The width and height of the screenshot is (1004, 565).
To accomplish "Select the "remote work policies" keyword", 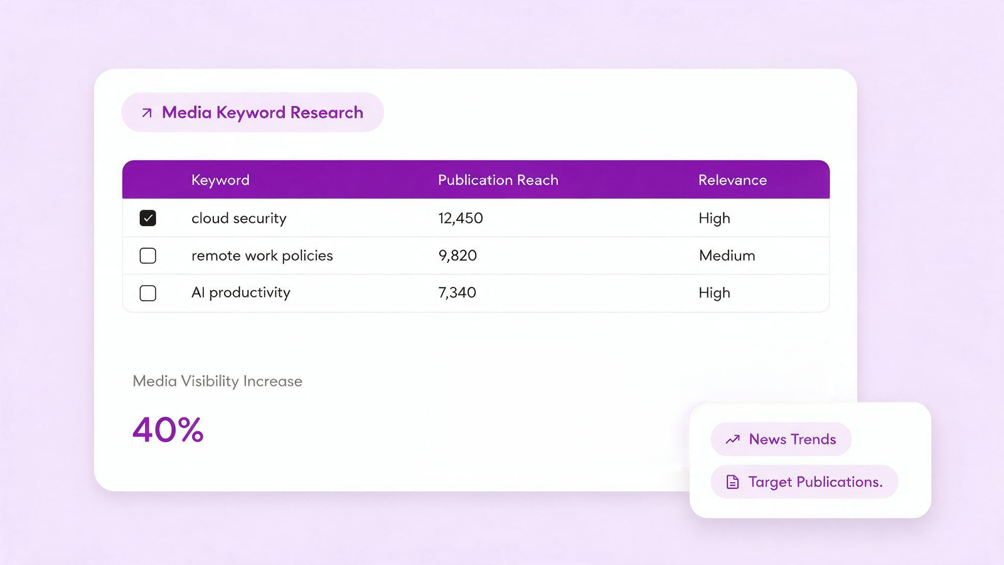I will [x=262, y=256].
